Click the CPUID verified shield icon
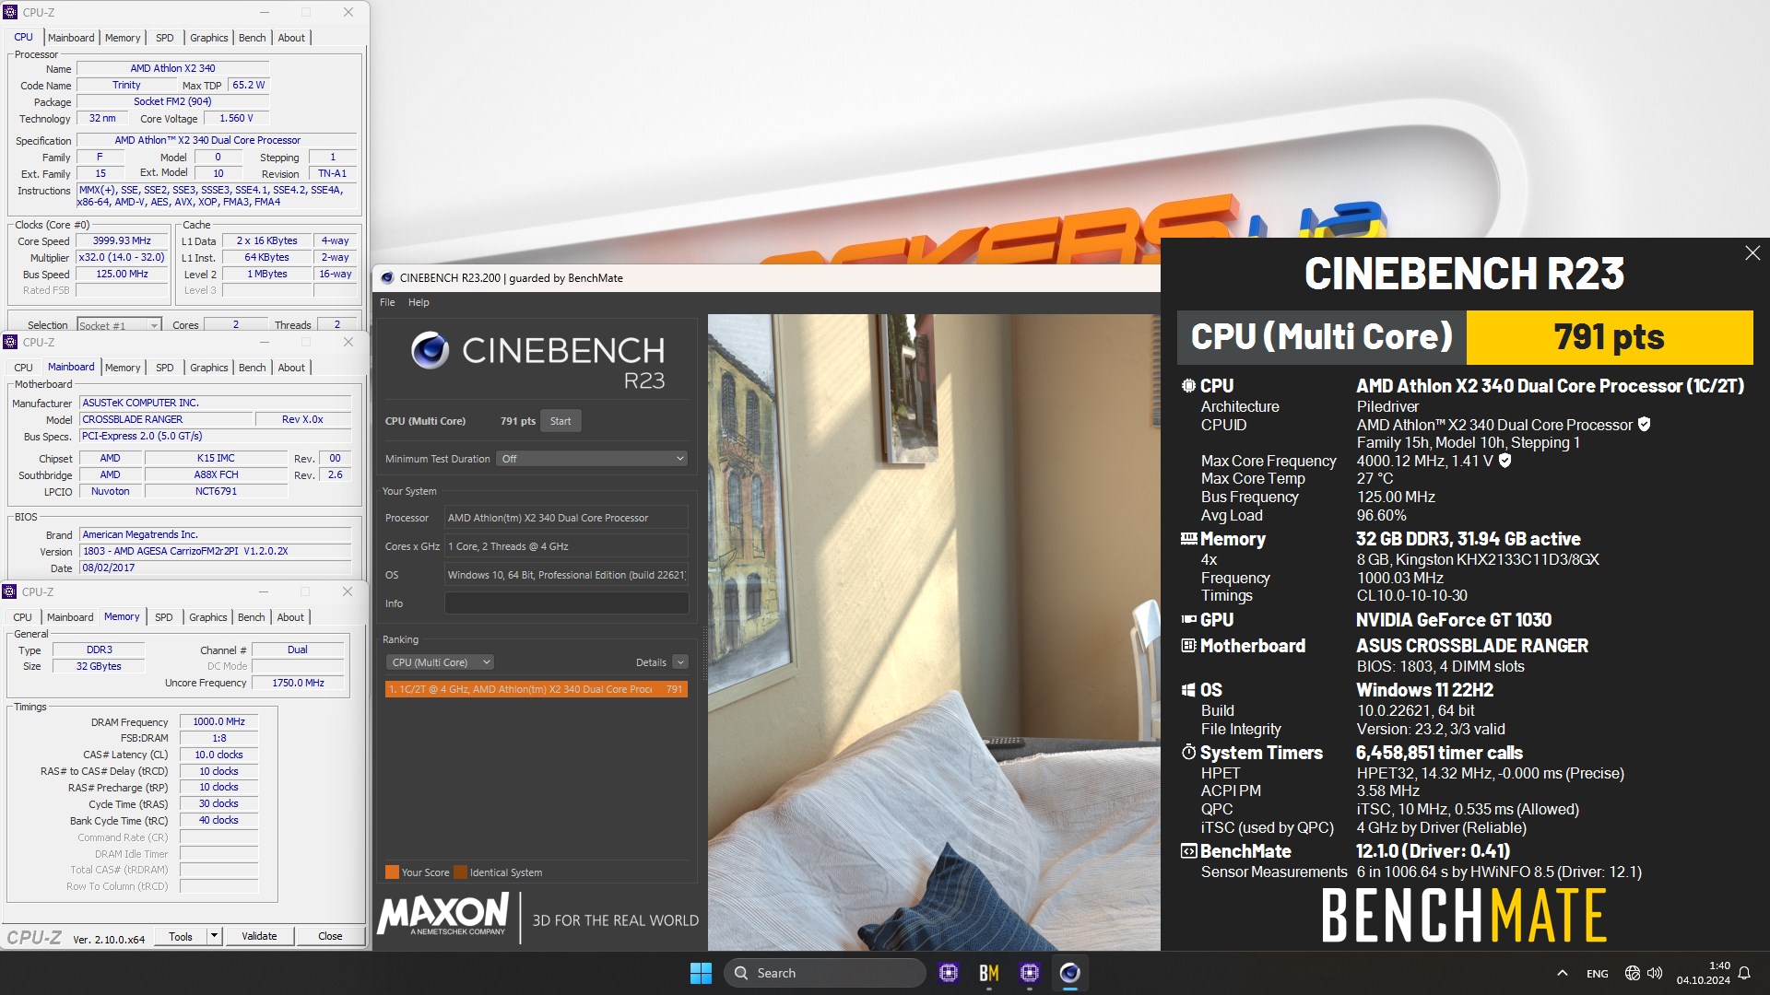Viewport: 1770px width, 995px height. coord(1645,425)
